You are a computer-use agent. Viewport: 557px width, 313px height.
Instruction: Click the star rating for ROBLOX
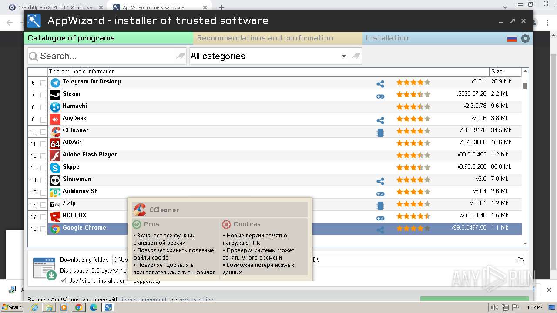(x=413, y=216)
